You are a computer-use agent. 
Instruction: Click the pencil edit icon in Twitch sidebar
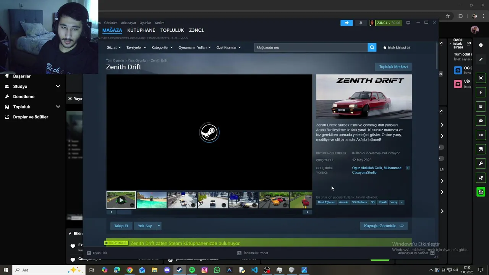(x=481, y=60)
